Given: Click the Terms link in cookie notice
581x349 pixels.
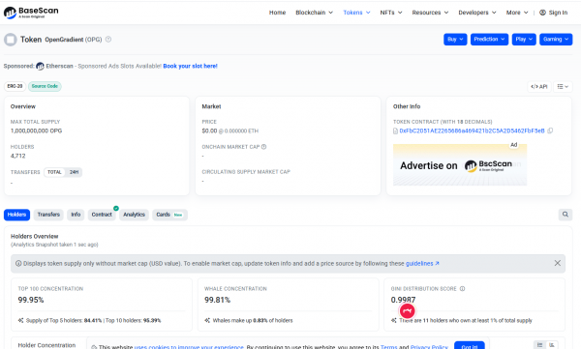Looking at the screenshot, I should coord(388,347).
